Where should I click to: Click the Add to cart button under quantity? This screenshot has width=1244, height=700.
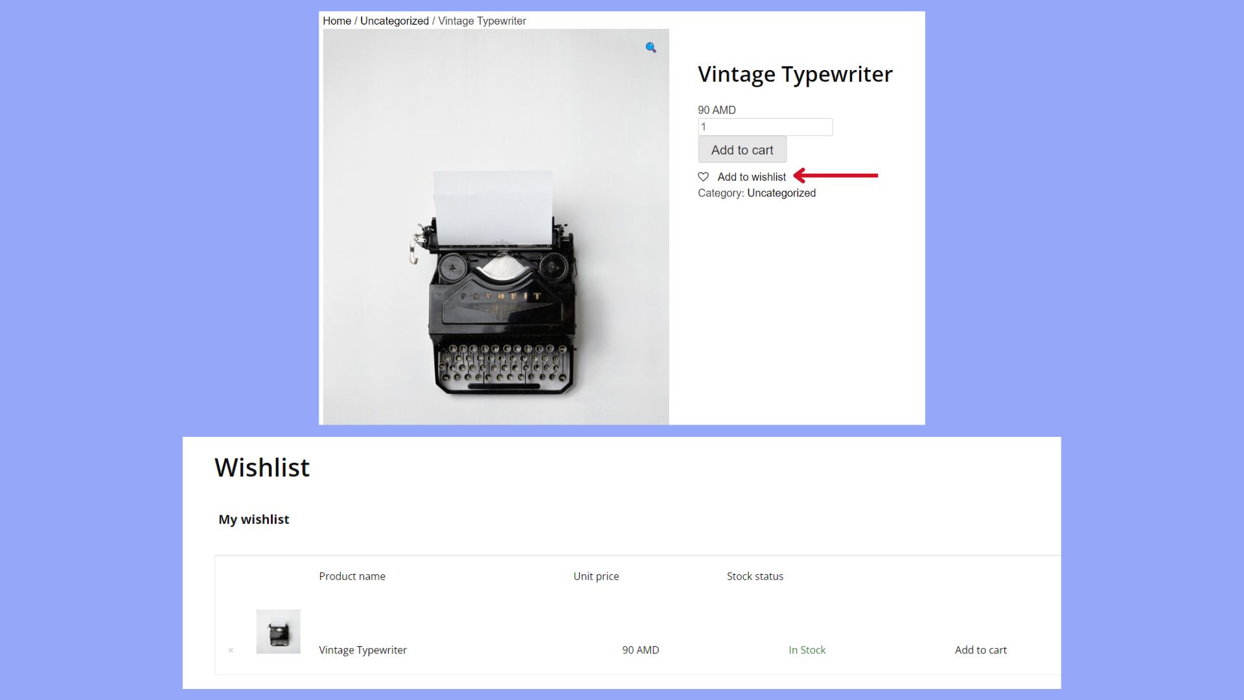pos(742,150)
